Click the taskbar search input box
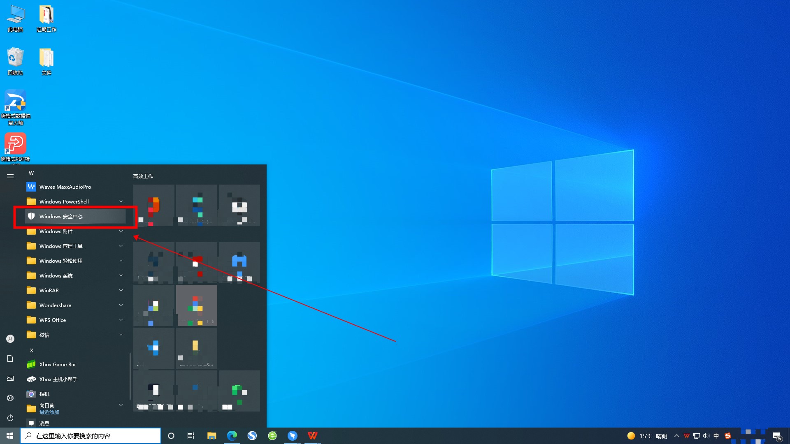Image resolution: width=790 pixels, height=444 pixels. pos(91,435)
